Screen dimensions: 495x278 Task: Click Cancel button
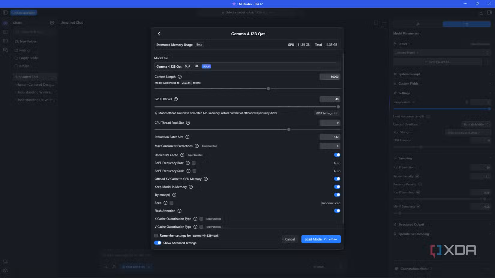coord(289,239)
